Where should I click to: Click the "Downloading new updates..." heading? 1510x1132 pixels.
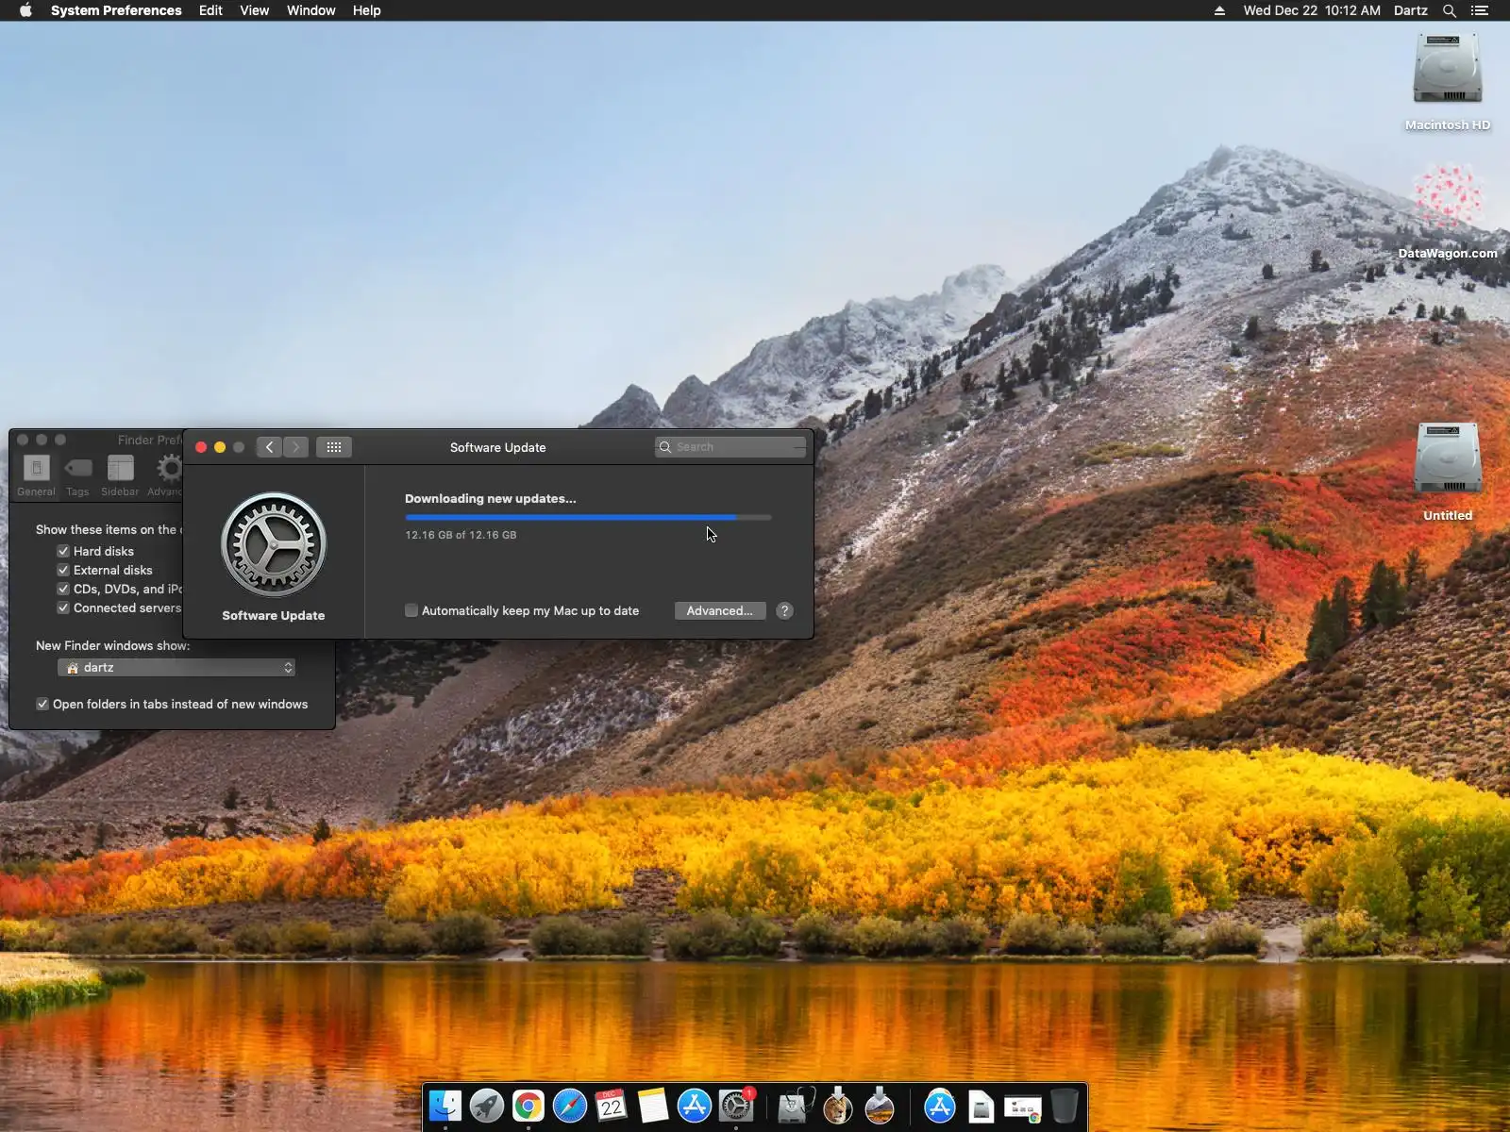pyautogui.click(x=491, y=498)
